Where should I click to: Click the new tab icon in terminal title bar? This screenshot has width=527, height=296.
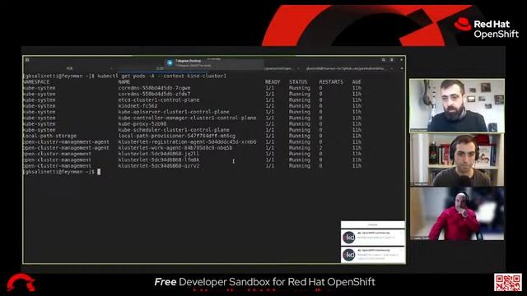27,60
